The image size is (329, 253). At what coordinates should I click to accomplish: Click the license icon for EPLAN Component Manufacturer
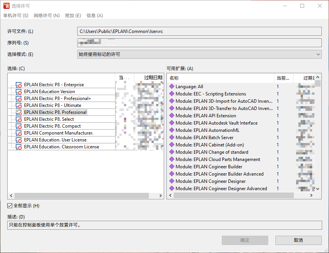(x=19, y=133)
